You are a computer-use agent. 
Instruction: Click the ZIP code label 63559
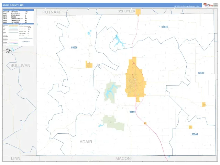pyautogui.click(x=74, y=47)
